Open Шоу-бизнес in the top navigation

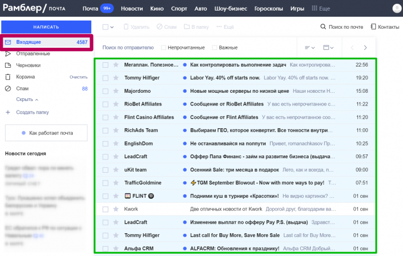tap(231, 8)
